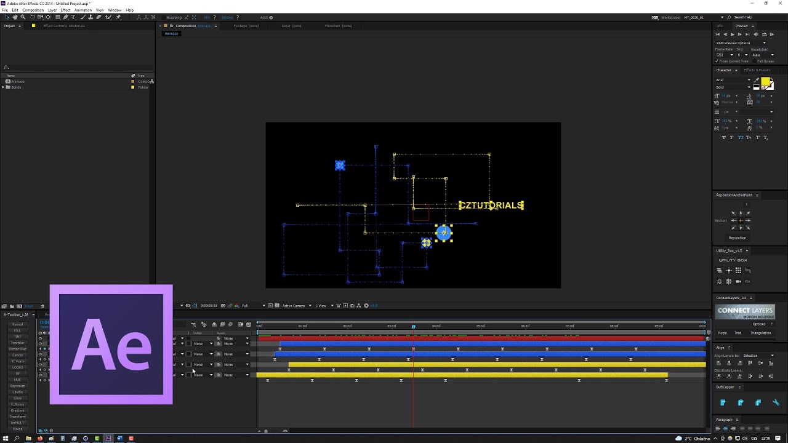This screenshot has width=788, height=443.
Task: Switch to the Info tab
Action: 719,26
